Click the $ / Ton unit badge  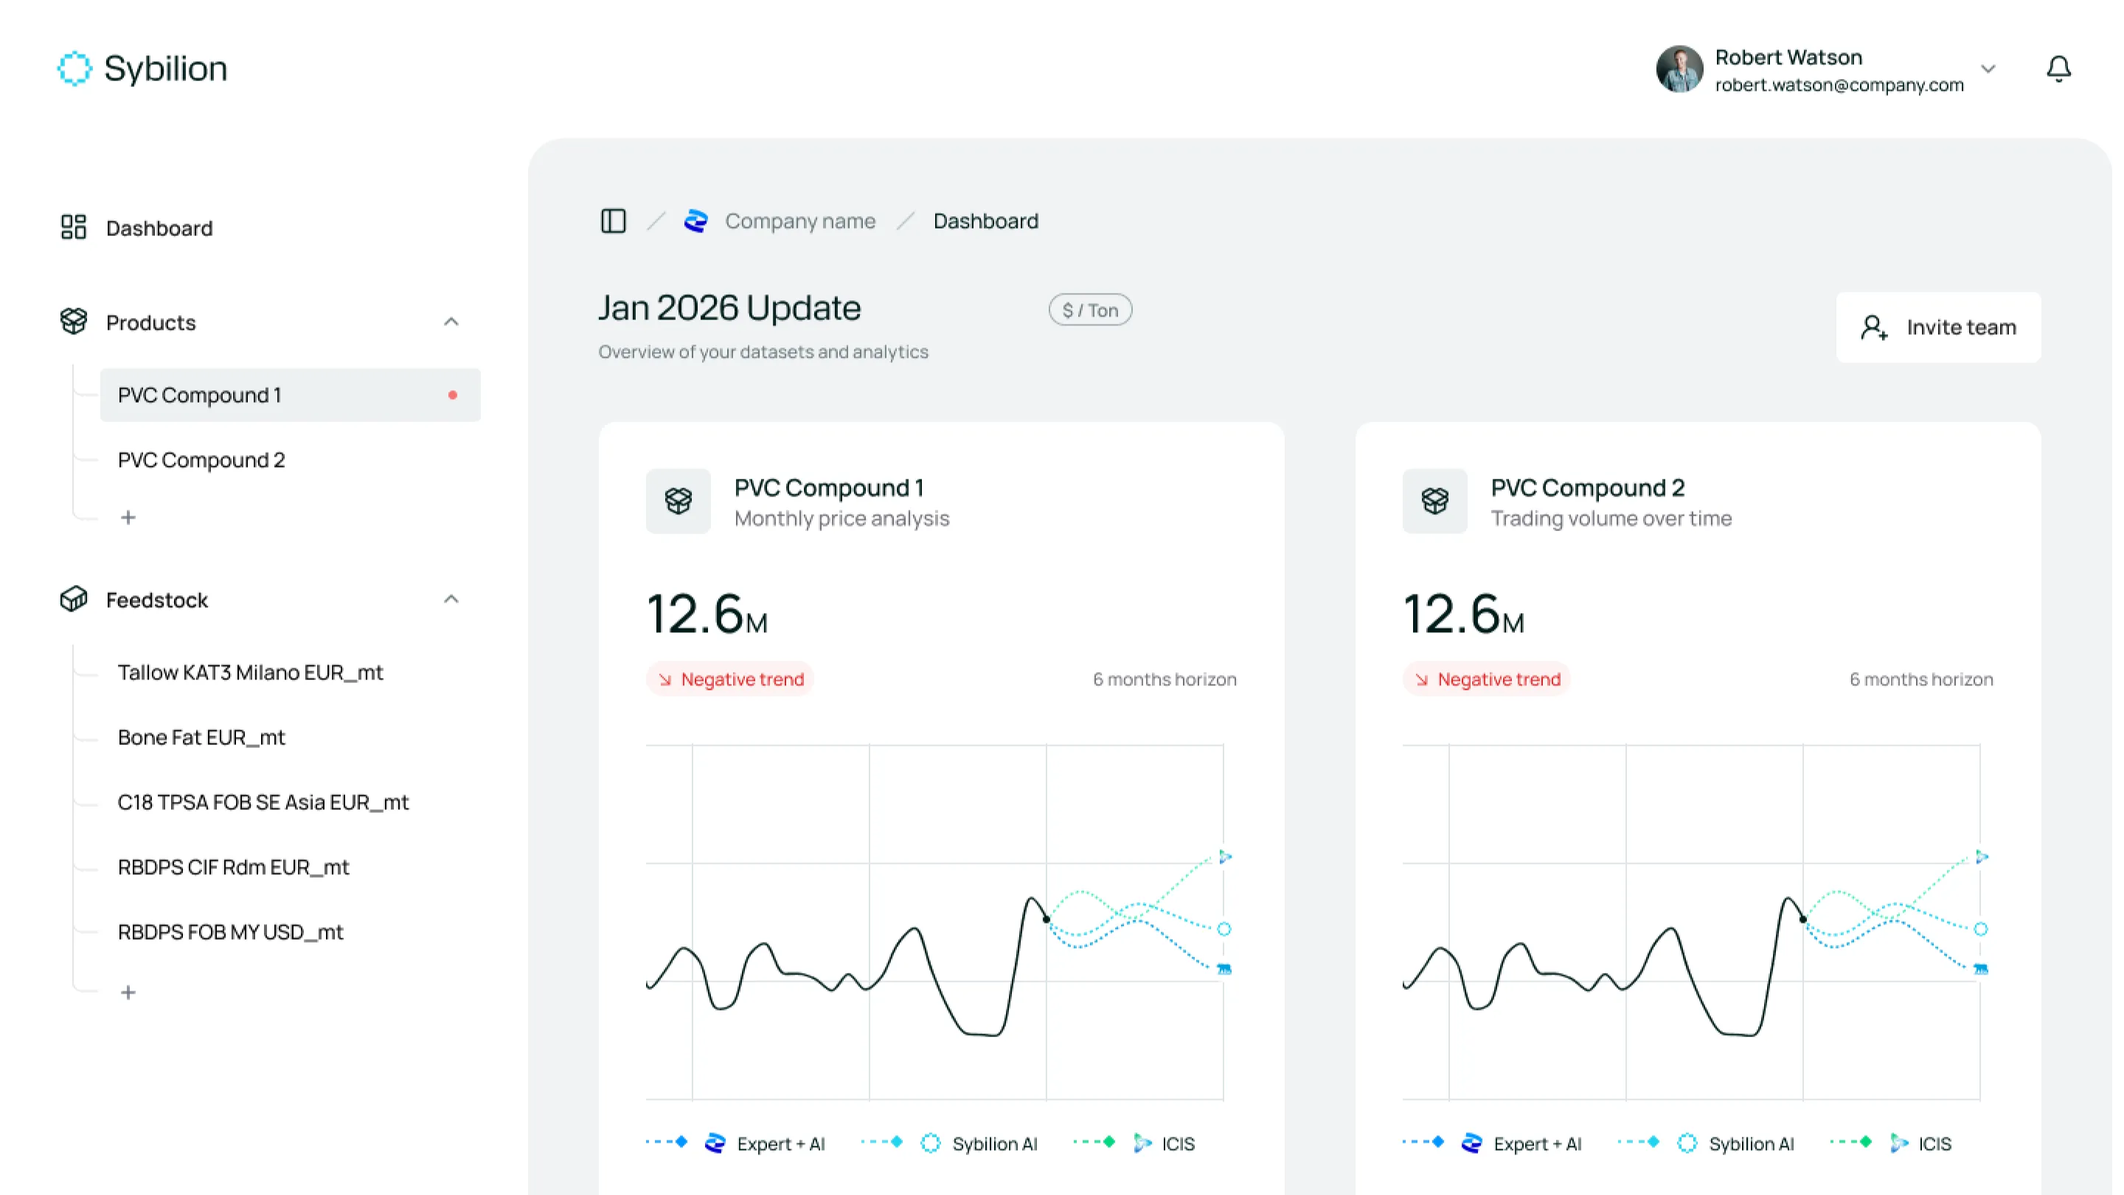click(1089, 310)
